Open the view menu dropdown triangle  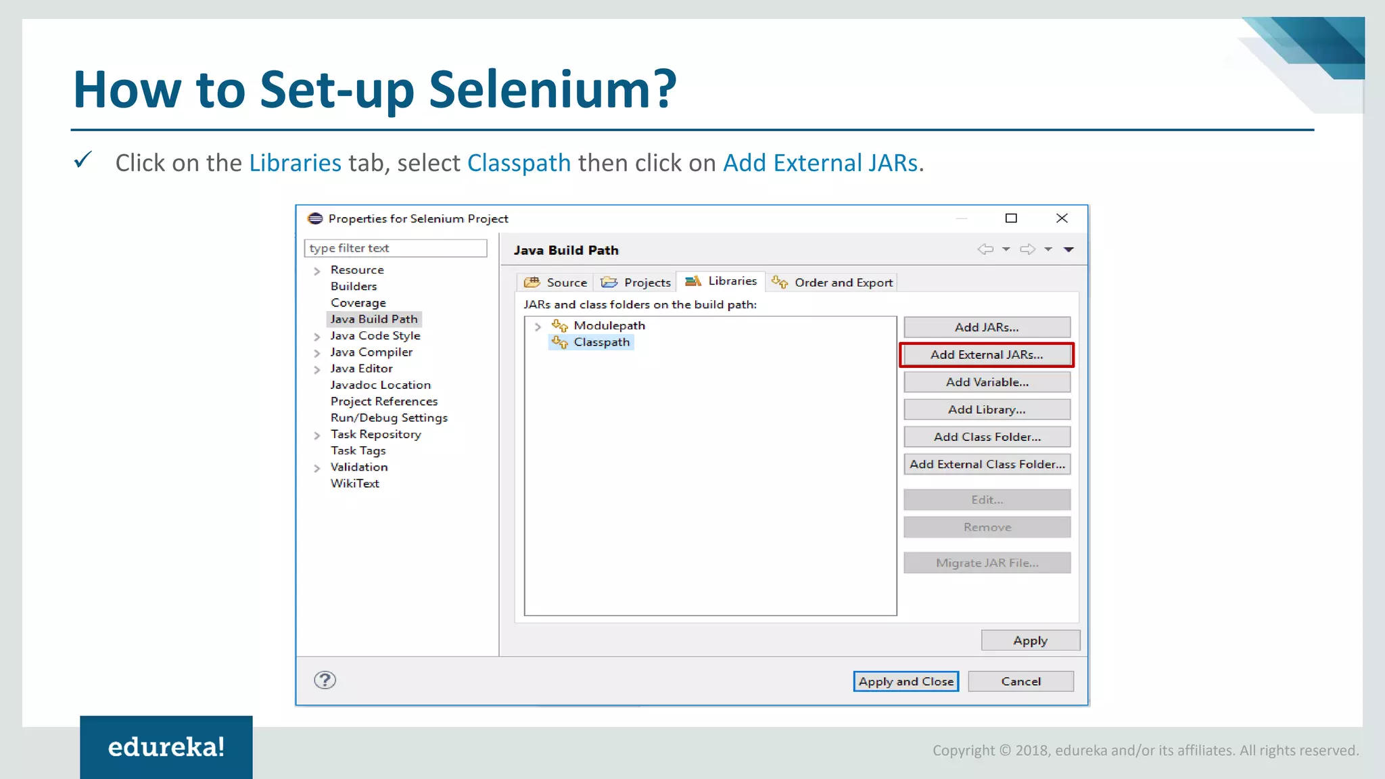coord(1069,250)
